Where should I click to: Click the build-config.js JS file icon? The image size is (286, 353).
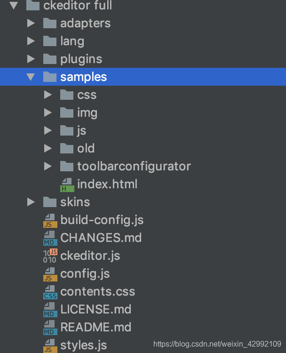(x=50, y=221)
